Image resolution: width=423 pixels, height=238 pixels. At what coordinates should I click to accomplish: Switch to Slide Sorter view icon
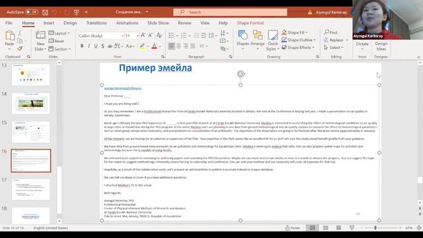(326, 227)
